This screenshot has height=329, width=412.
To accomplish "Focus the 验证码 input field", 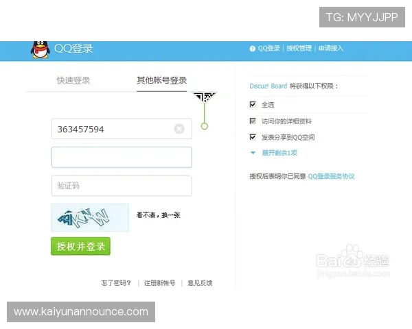I will coord(122,186).
